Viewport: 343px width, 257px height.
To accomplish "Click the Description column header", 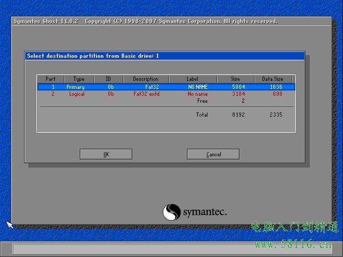I will (146, 79).
